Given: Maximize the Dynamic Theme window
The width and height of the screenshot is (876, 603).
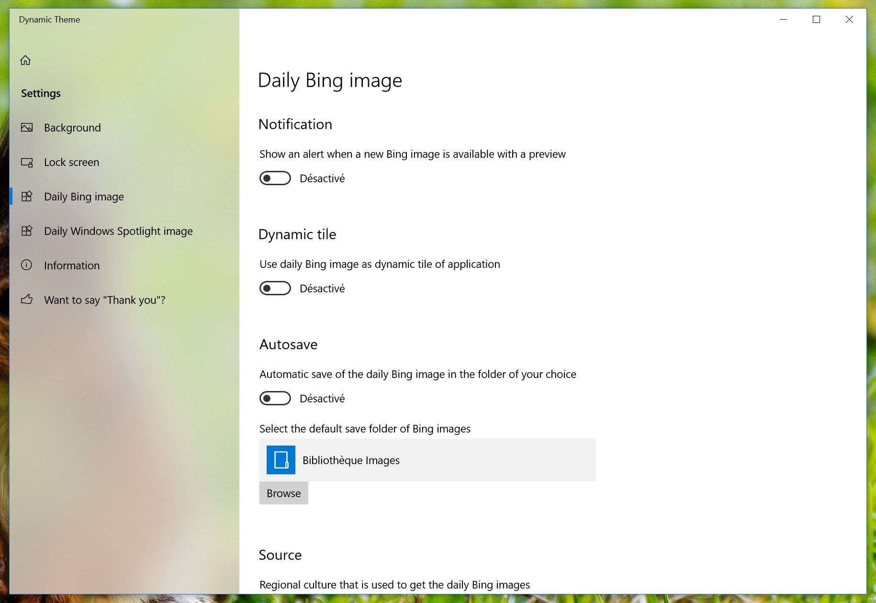Looking at the screenshot, I should point(817,20).
